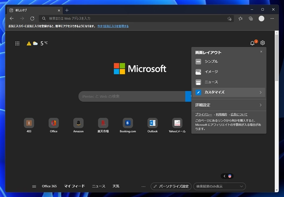284x197 pixels.
Task: Open the Collections icon in toolbar
Action: [x=251, y=18]
